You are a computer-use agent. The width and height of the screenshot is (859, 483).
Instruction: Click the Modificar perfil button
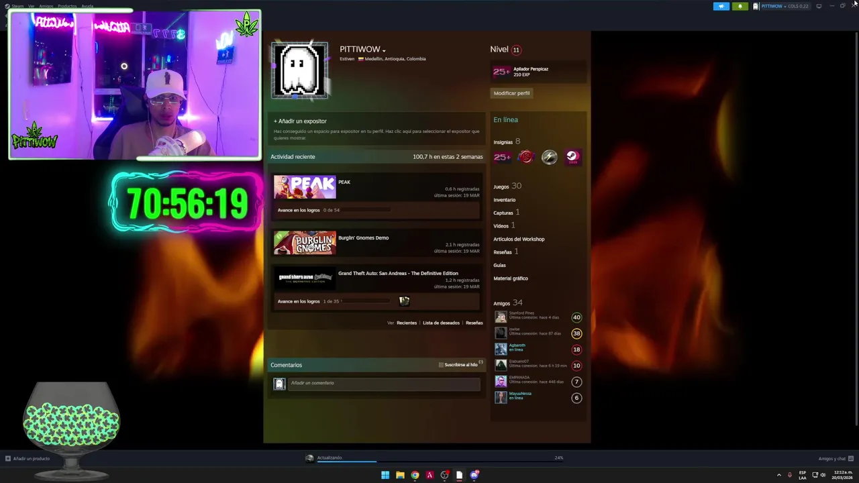511,93
